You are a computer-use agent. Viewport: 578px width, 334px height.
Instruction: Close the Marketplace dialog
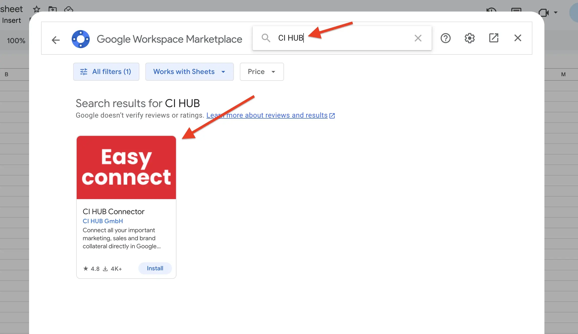pyautogui.click(x=518, y=38)
